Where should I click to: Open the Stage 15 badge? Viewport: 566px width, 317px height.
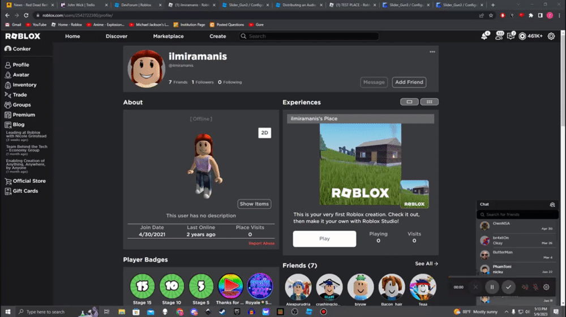click(142, 286)
